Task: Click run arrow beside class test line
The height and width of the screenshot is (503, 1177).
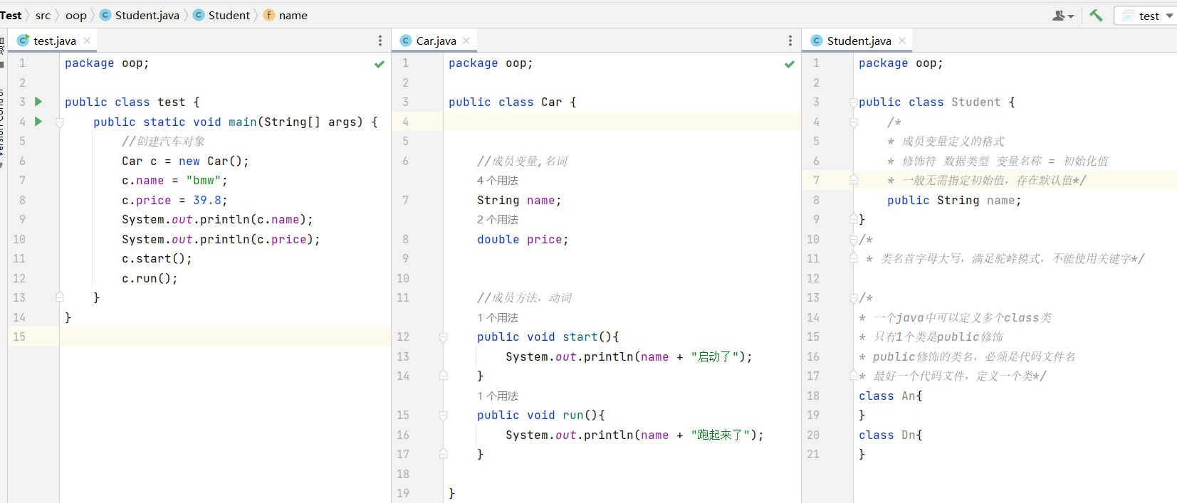Action: pyautogui.click(x=38, y=102)
